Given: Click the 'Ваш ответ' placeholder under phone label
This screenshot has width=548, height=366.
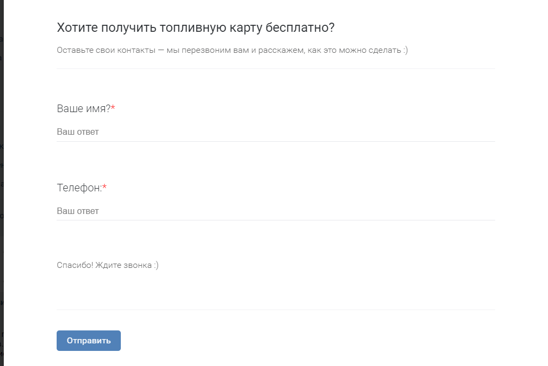Looking at the screenshot, I should point(77,211).
